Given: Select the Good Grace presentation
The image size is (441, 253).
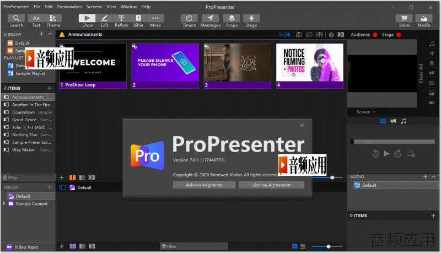Looking at the screenshot, I should [28, 120].
